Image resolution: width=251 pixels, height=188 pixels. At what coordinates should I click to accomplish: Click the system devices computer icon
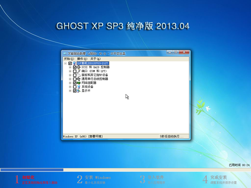pos(78,87)
